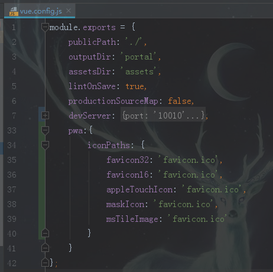Collapse the module.exports fold marker

pyautogui.click(x=45, y=27)
